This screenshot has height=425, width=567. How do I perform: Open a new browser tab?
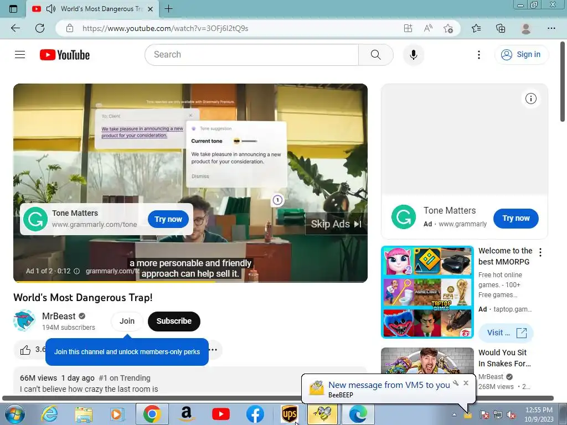tap(168, 9)
